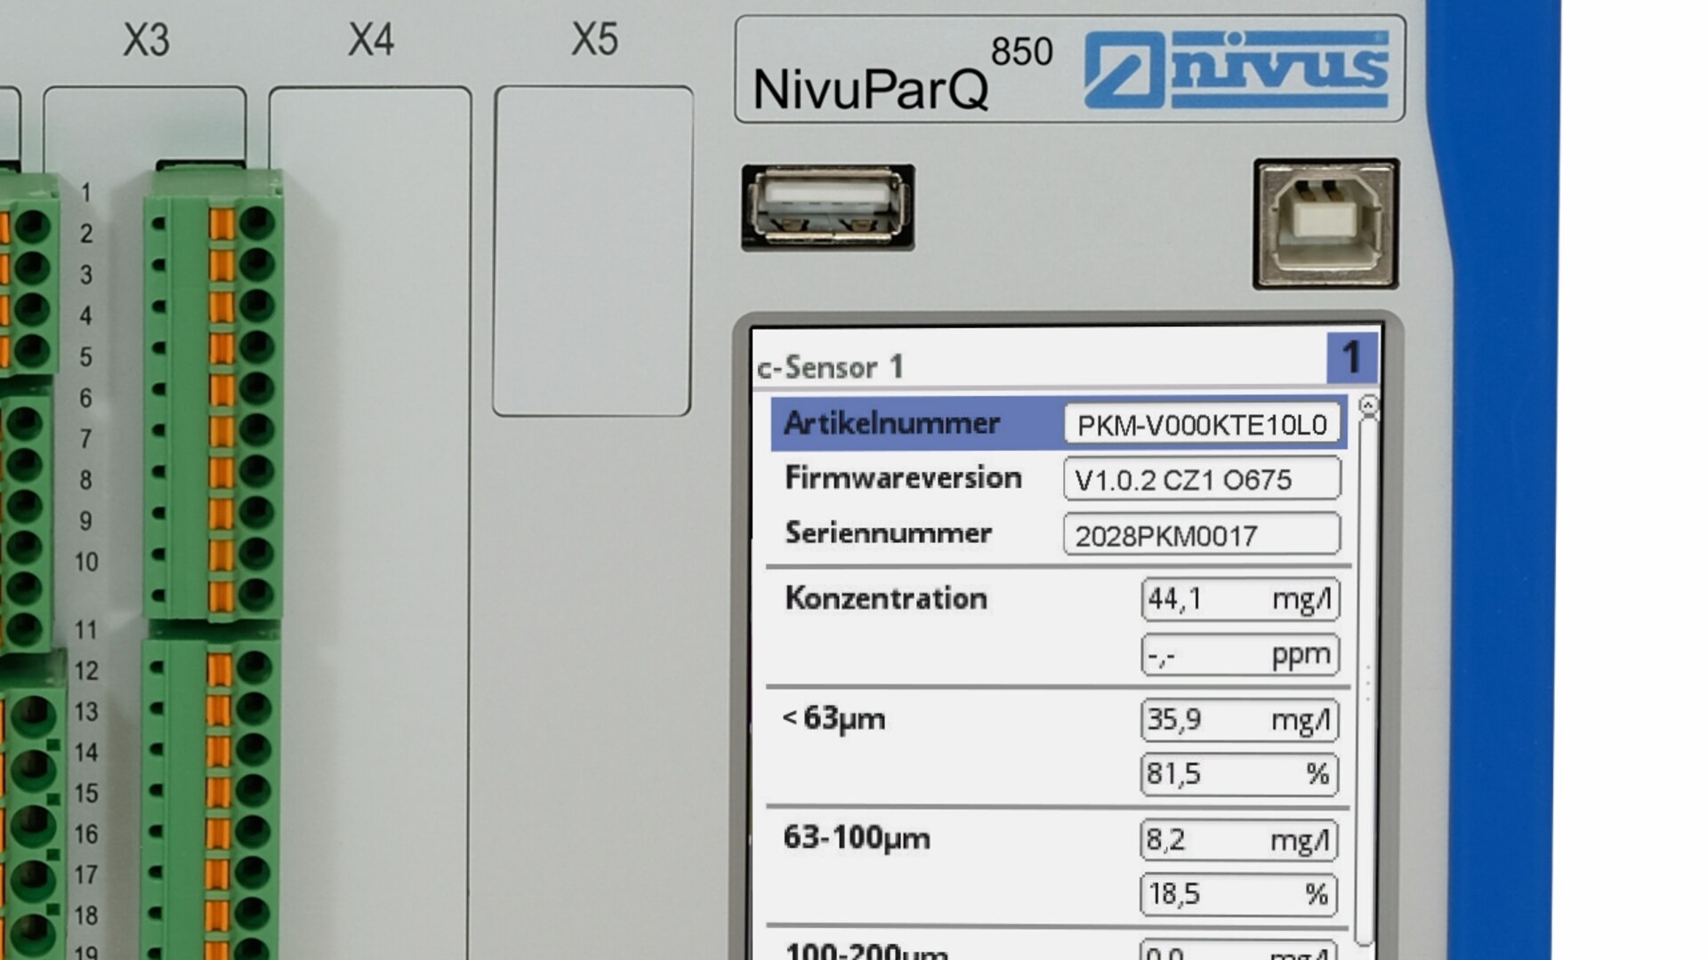Select the c-Sensor 1 header
This screenshot has height=960, width=1708.
coord(830,367)
